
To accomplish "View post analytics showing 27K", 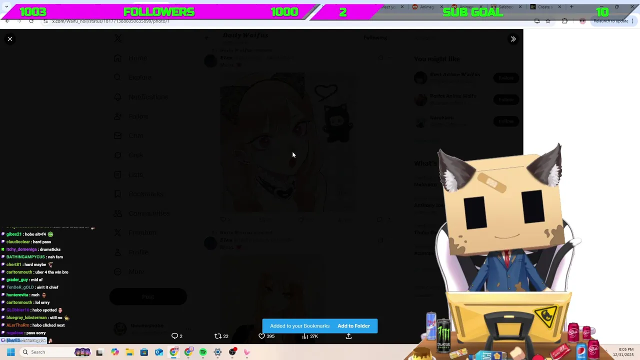I will [x=310, y=336].
